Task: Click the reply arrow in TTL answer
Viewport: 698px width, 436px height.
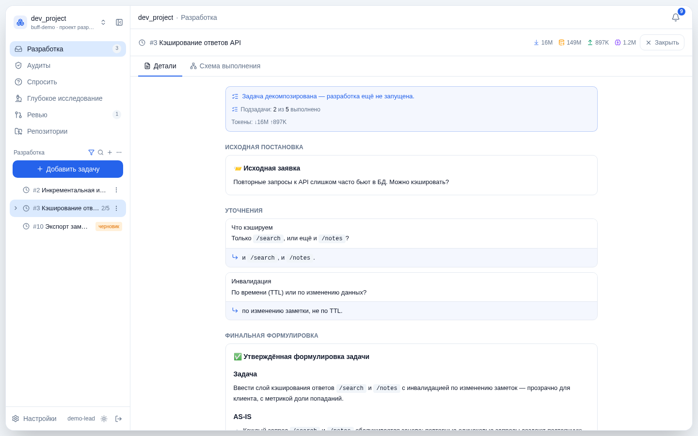Action: [235, 311]
